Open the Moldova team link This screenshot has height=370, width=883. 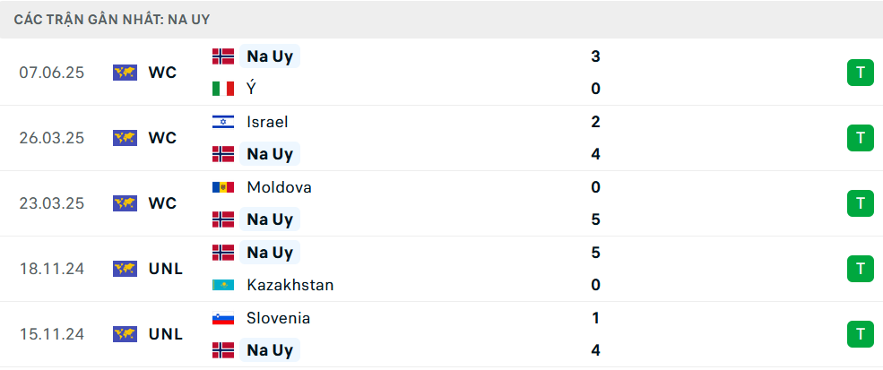click(x=279, y=187)
